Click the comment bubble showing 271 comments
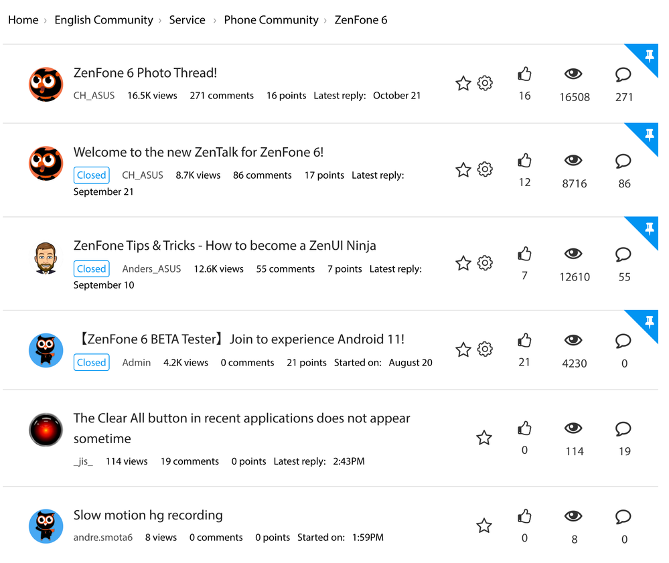This screenshot has width=669, height=563. pyautogui.click(x=623, y=74)
